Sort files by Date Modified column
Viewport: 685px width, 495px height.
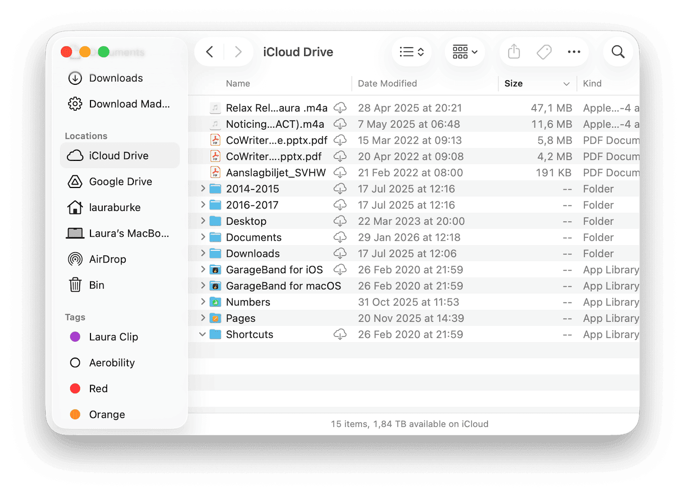[x=387, y=83]
